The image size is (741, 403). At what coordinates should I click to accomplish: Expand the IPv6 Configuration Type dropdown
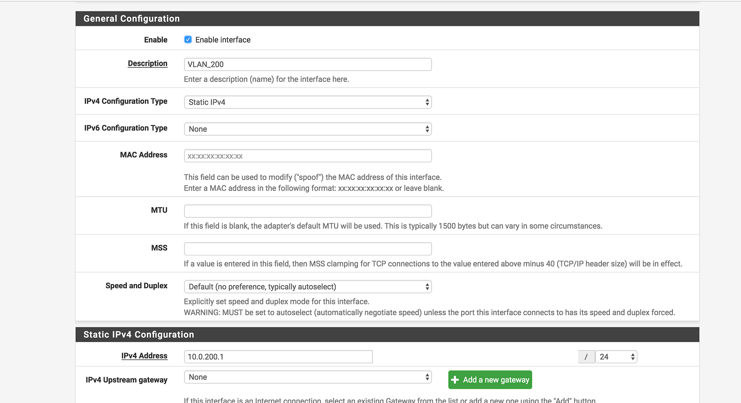coord(308,129)
